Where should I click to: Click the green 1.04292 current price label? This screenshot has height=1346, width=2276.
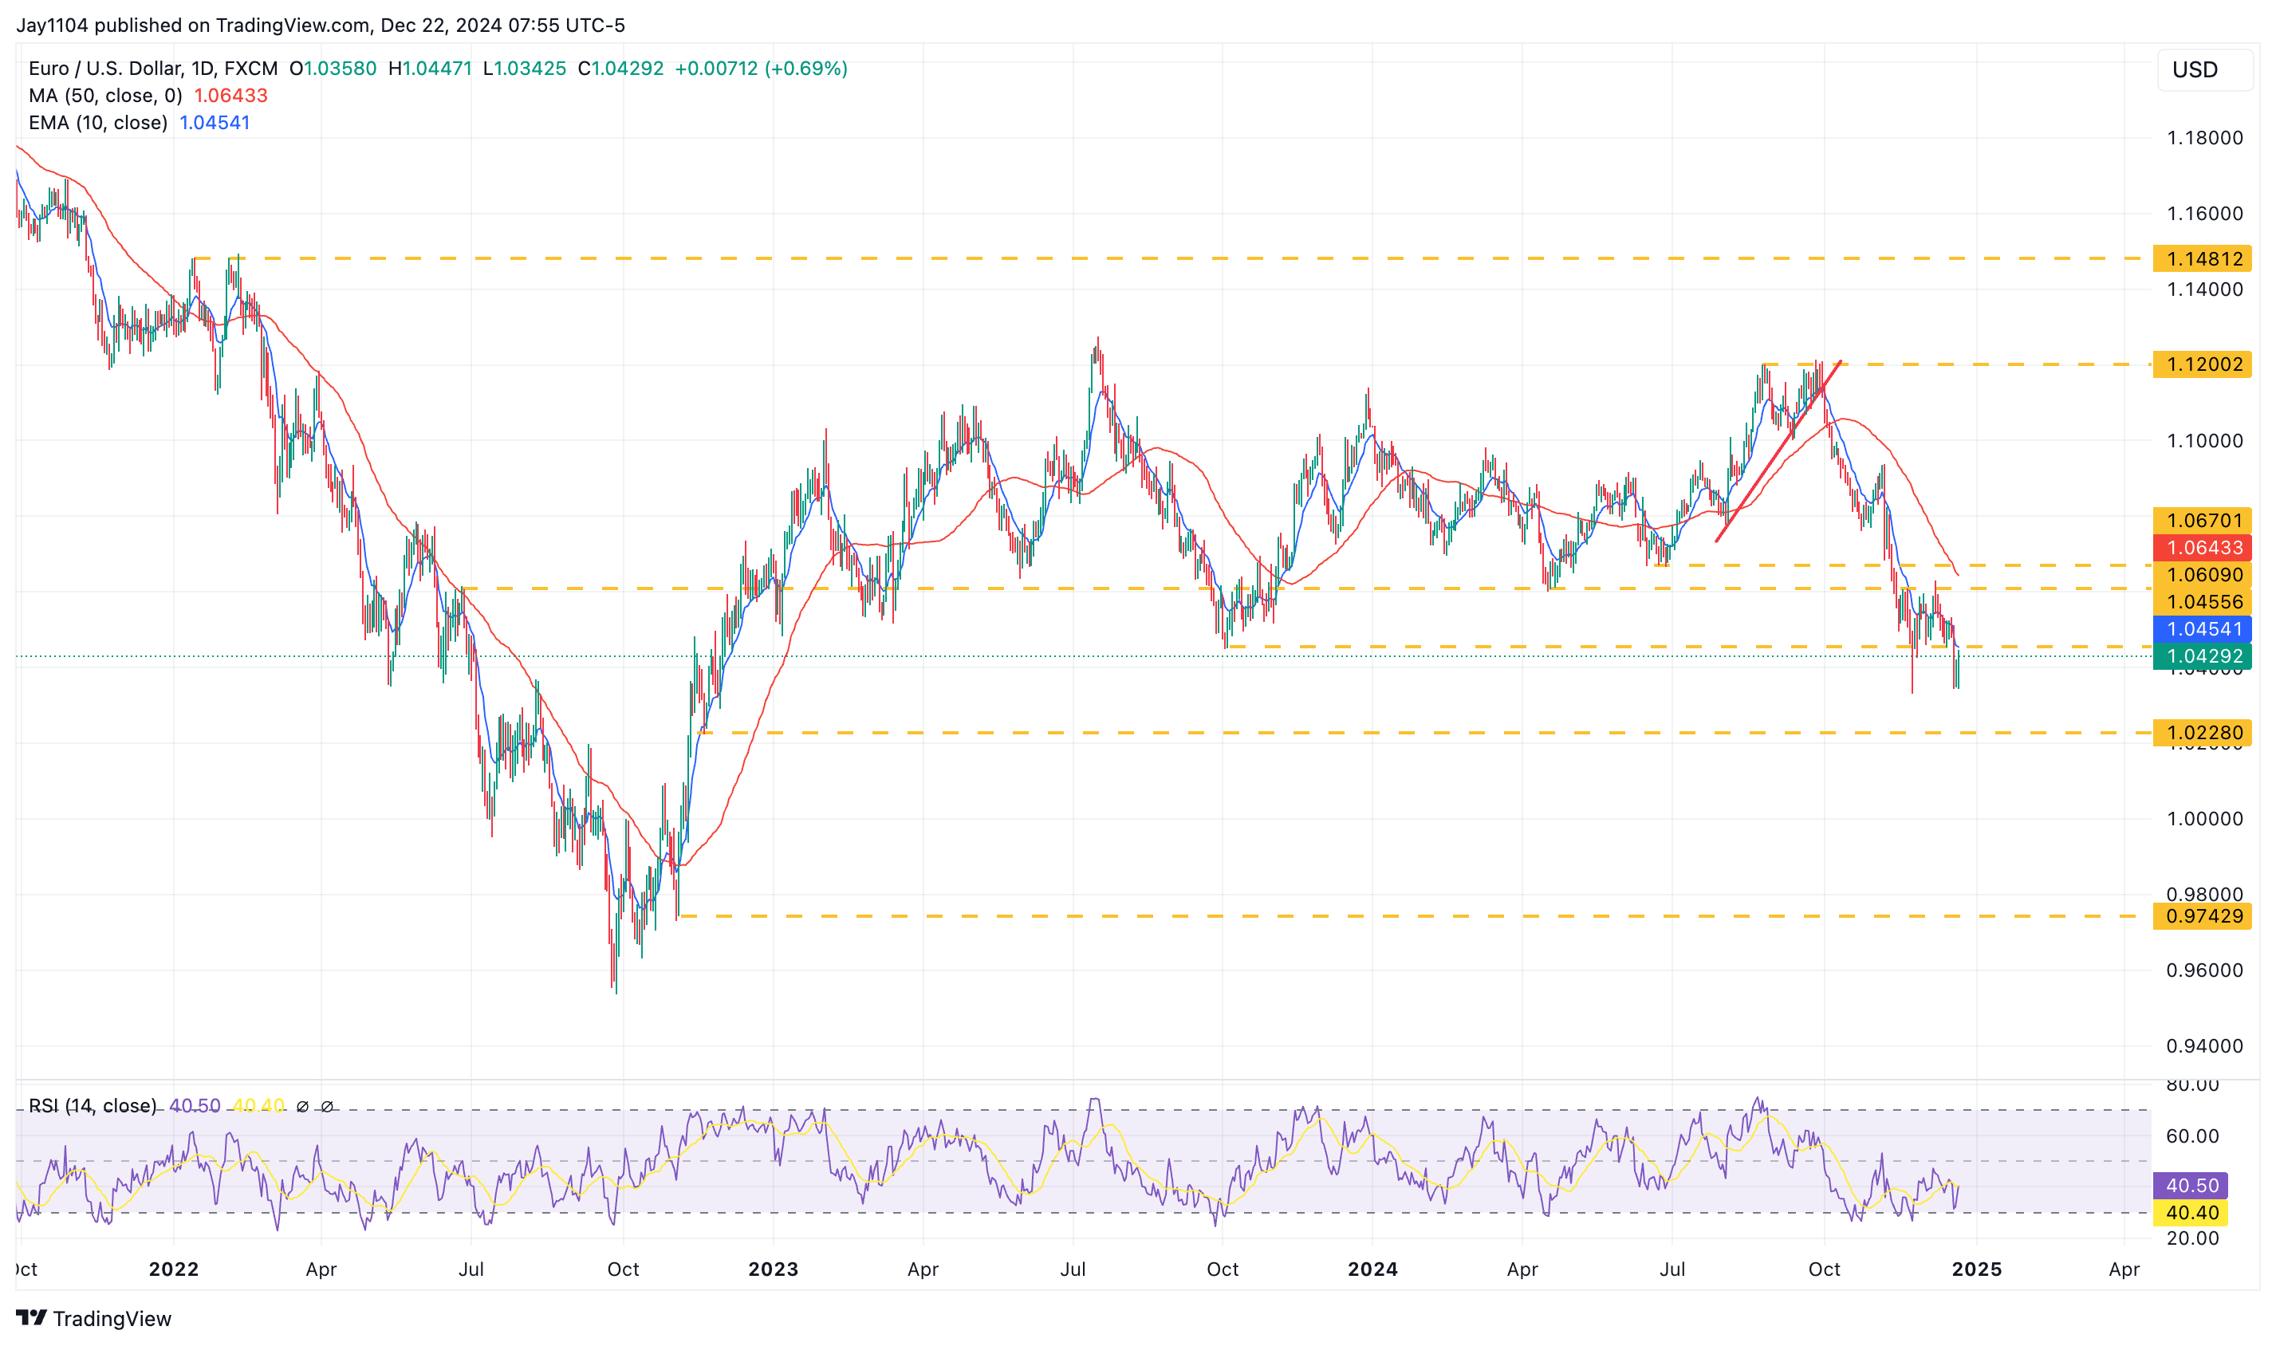pyautogui.click(x=2202, y=657)
